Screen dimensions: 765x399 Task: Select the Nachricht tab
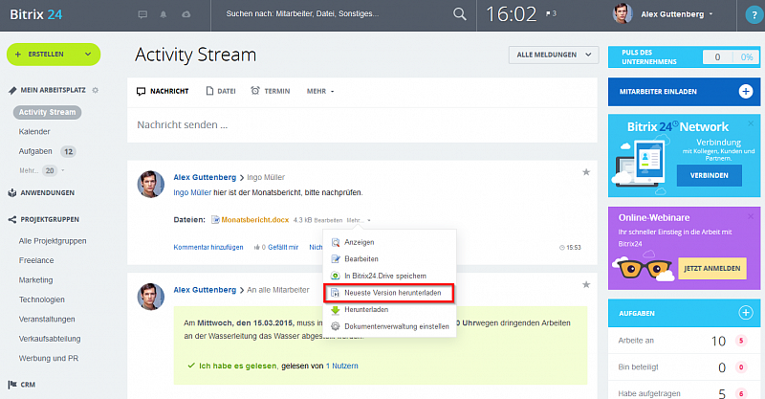163,91
